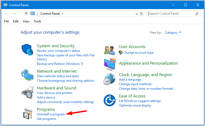
Task: Open the File menu
Action: (x=6, y=21)
